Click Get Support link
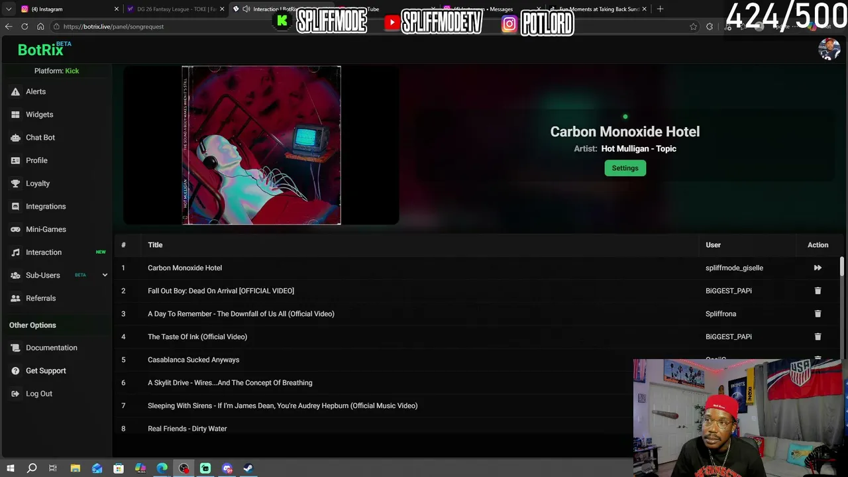 point(46,371)
